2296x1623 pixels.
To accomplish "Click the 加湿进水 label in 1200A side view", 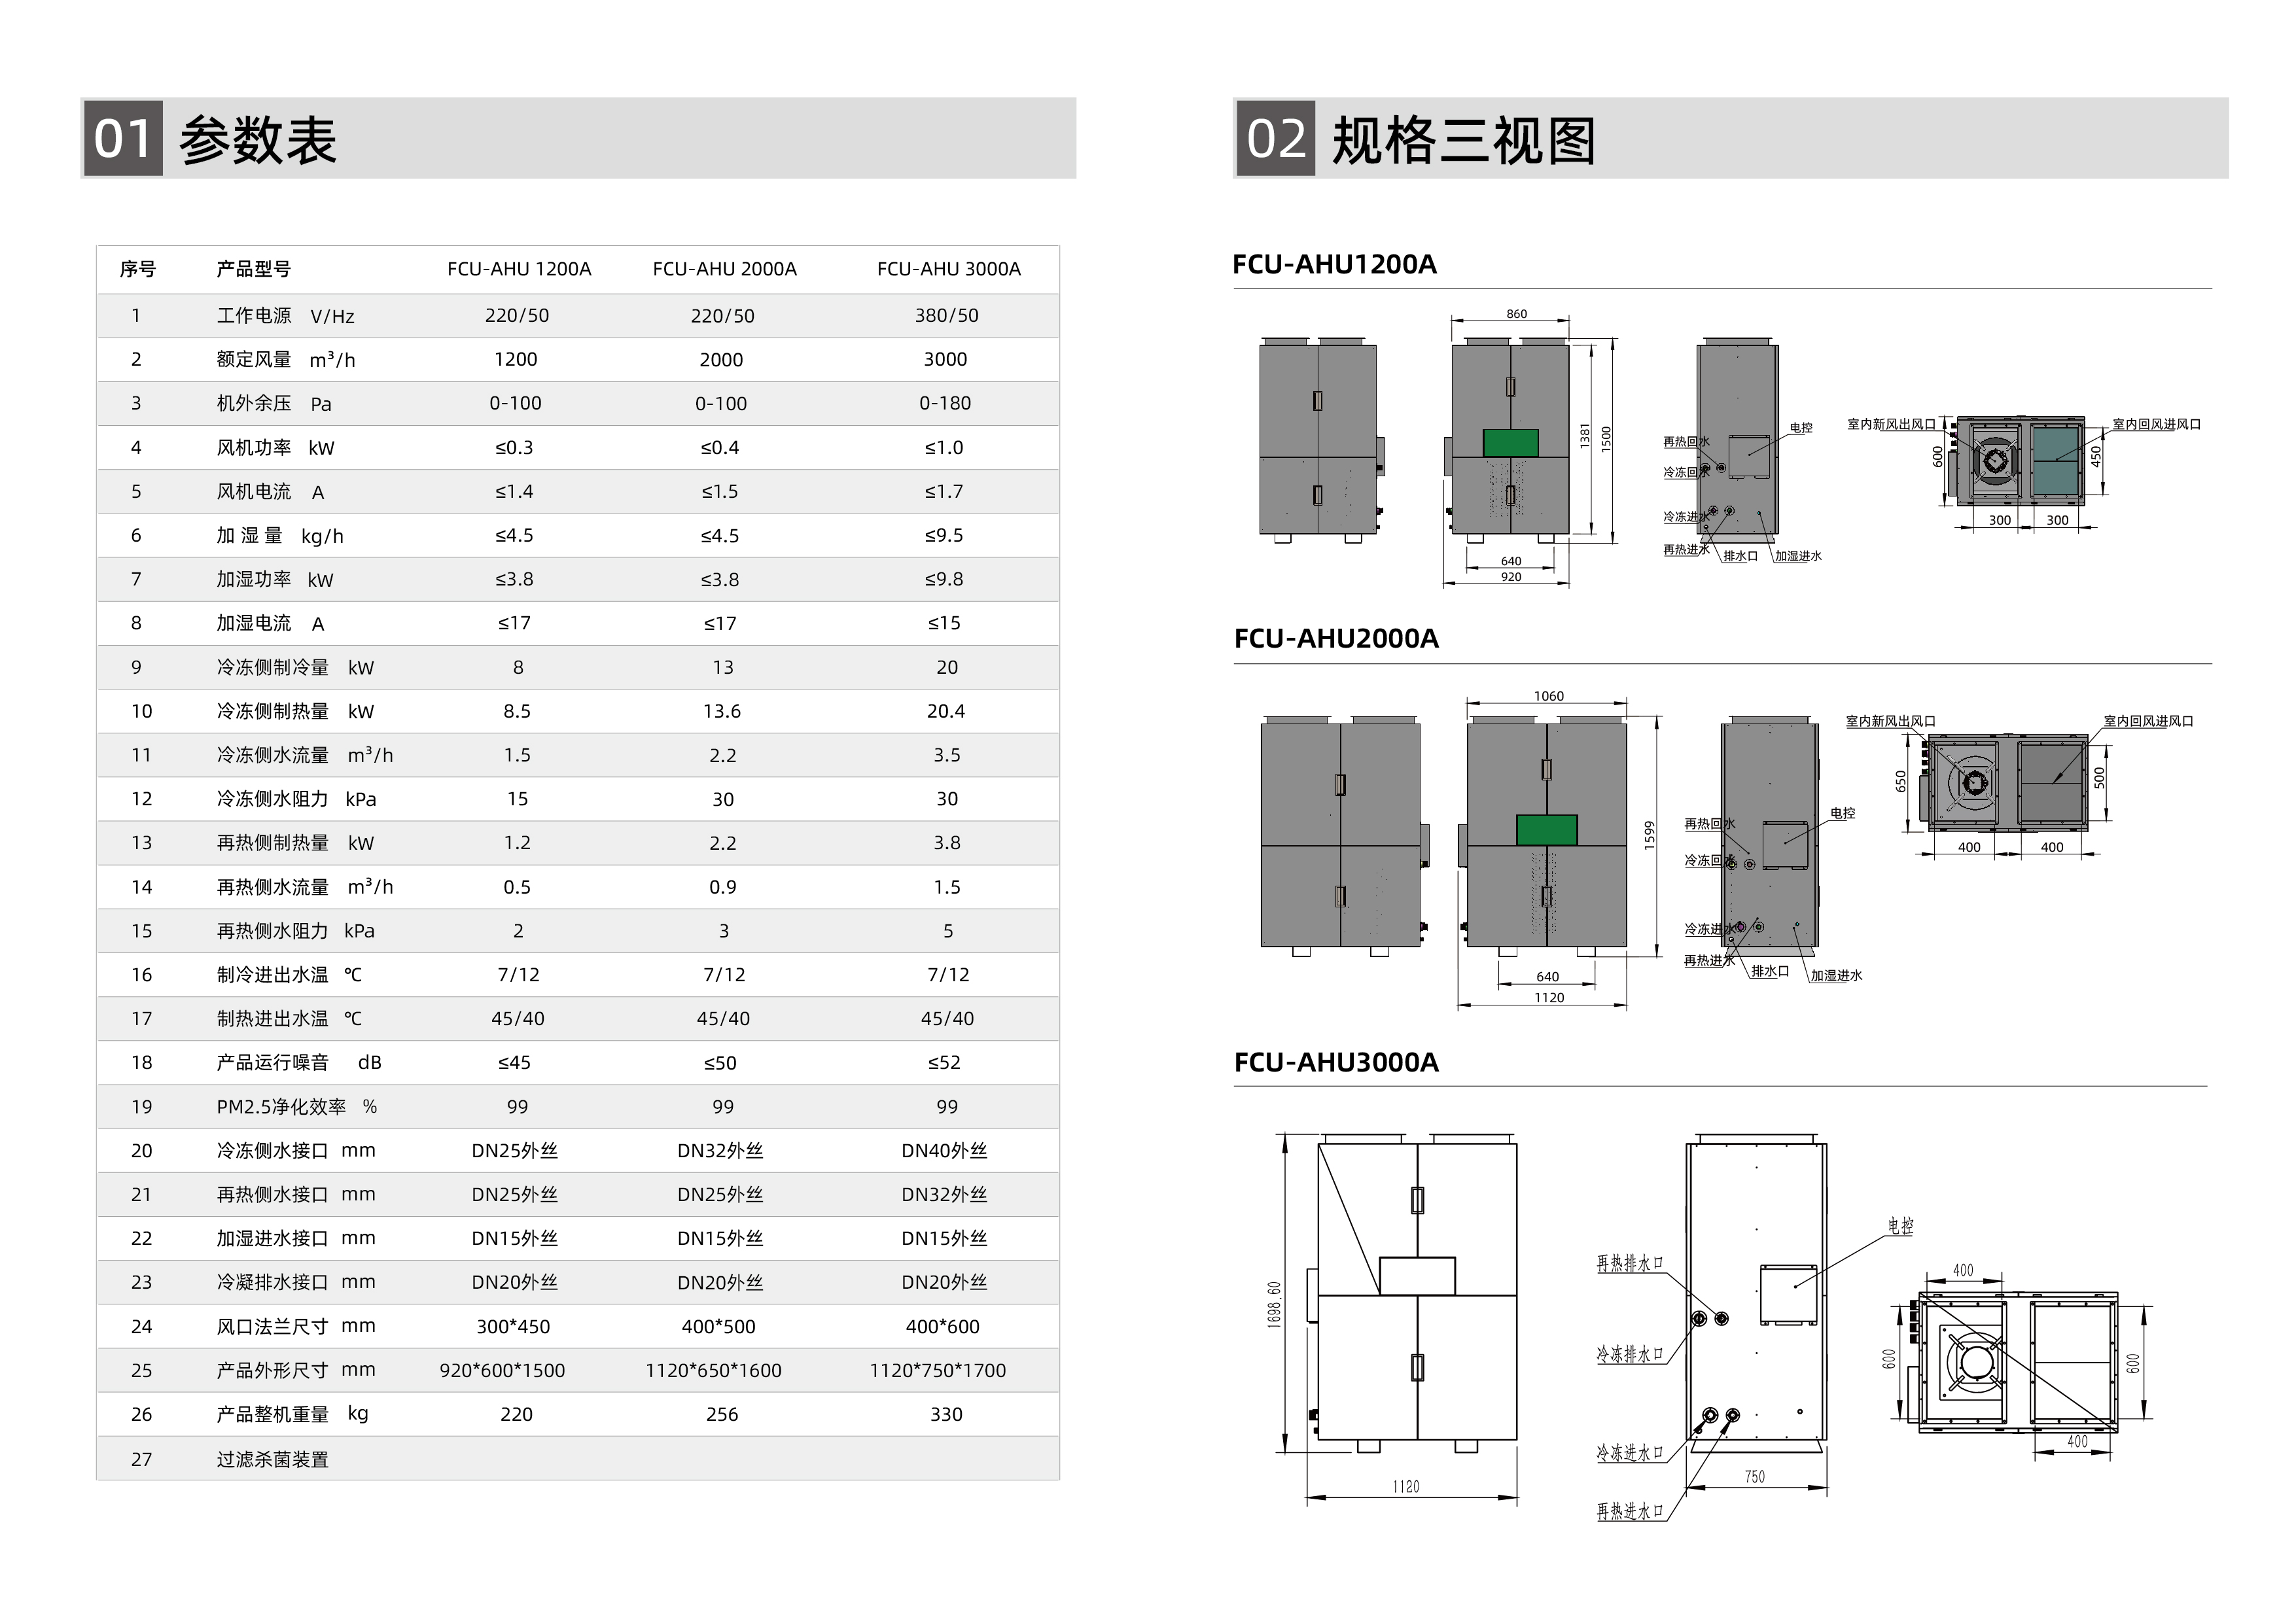I will click(1798, 556).
